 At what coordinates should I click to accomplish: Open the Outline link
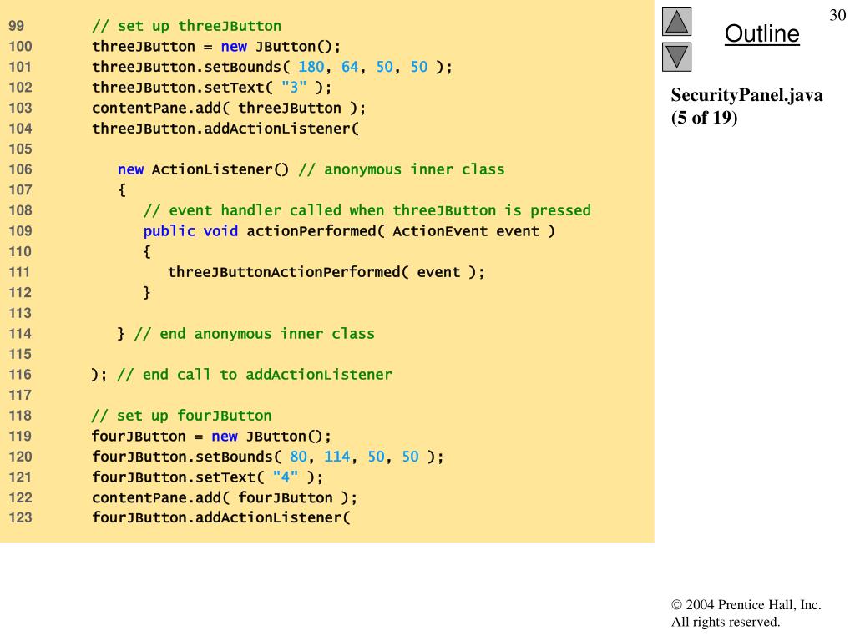click(761, 33)
